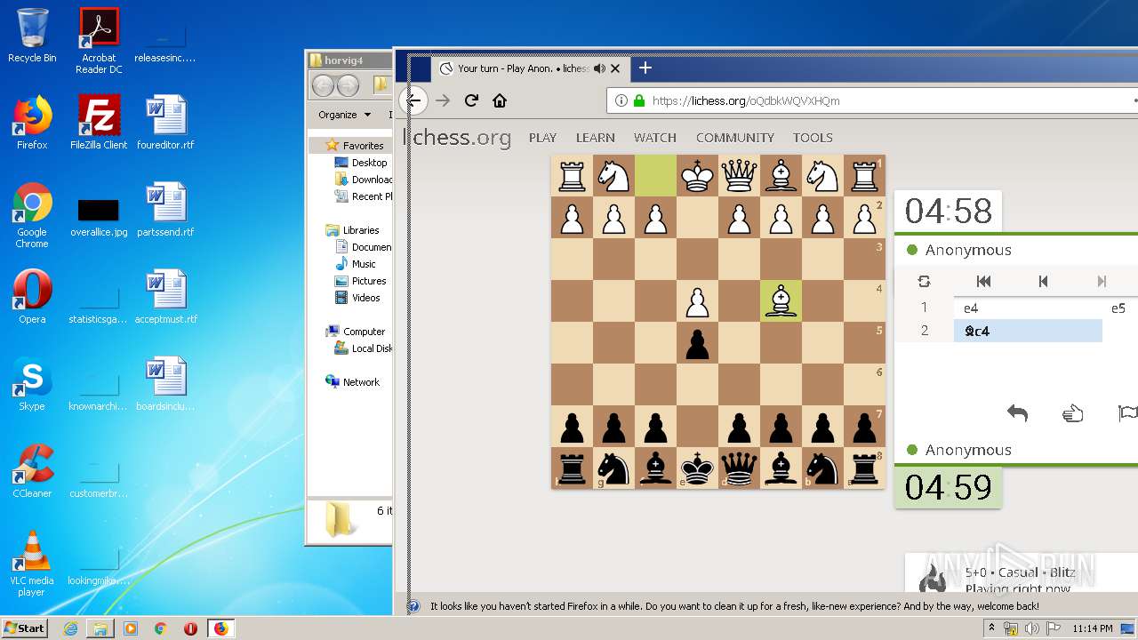Show hidden system tray icons arrow
1138x640 pixels.
(x=992, y=628)
